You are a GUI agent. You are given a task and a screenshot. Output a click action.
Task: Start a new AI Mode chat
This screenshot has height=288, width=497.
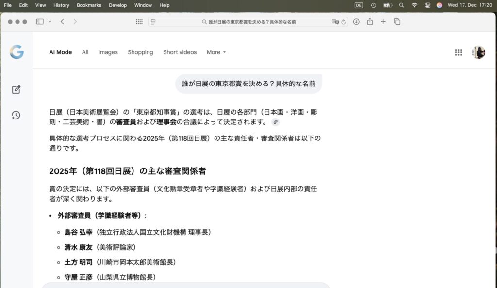16,89
